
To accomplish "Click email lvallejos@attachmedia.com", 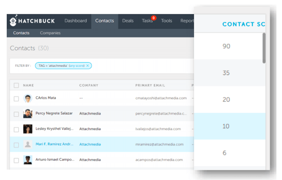I will click(158, 129).
